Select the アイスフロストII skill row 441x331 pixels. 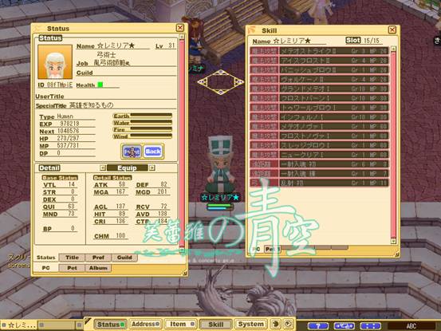pyautogui.click(x=319, y=61)
